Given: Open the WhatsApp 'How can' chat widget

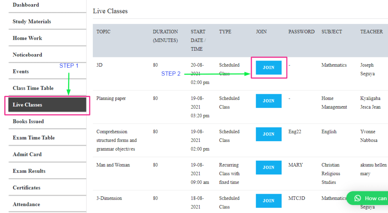Looking at the screenshot, I should pyautogui.click(x=369, y=198).
